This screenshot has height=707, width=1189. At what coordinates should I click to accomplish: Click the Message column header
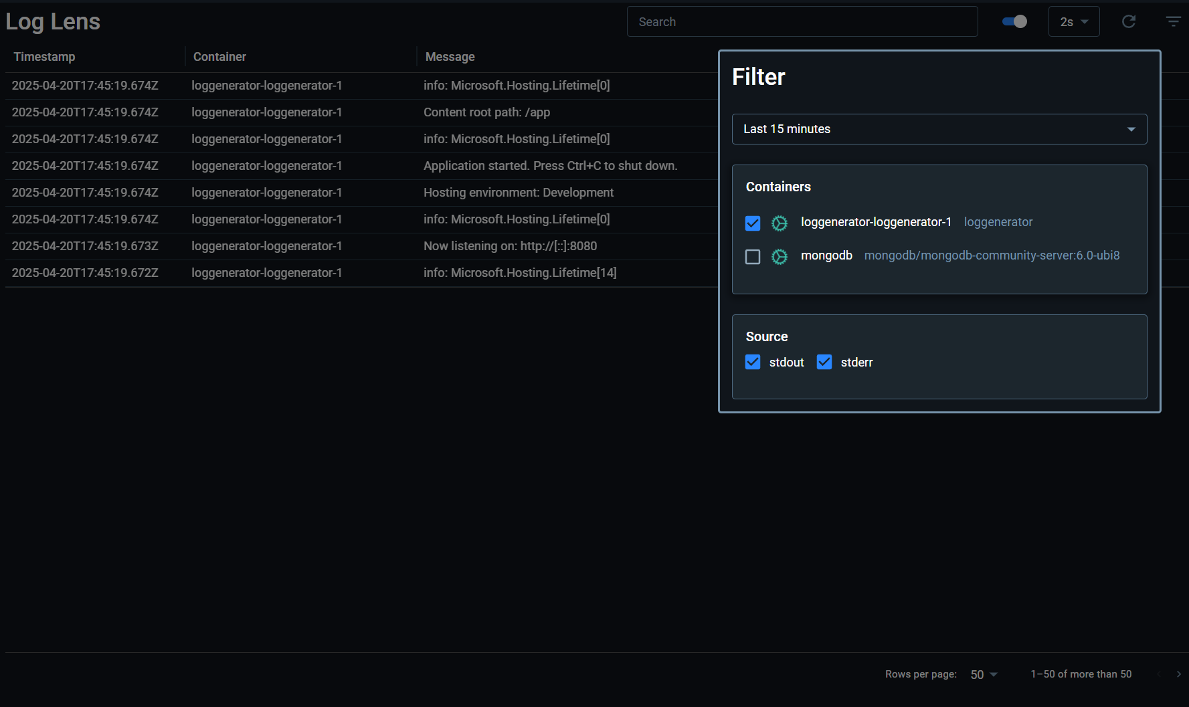click(x=450, y=57)
